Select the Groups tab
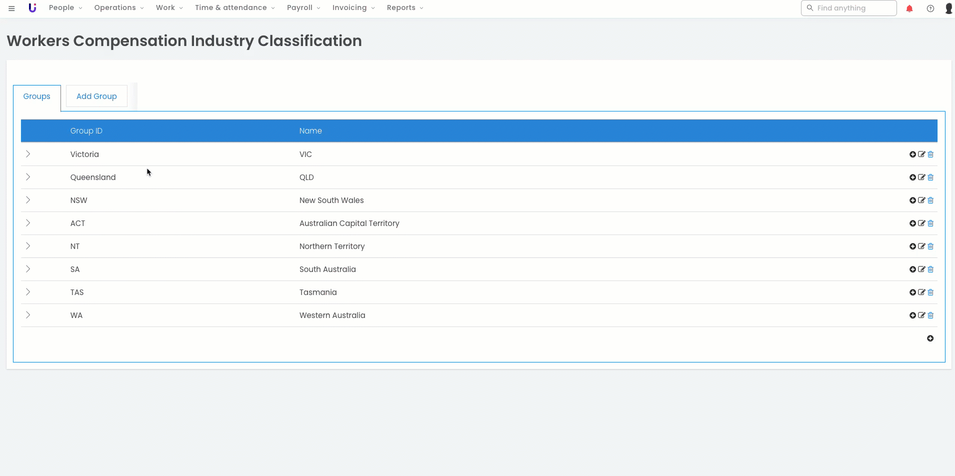 pyautogui.click(x=37, y=96)
